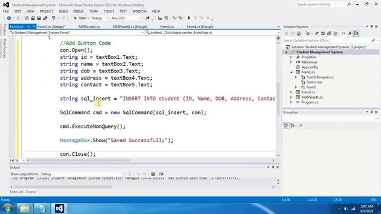
Task: Expand the References node
Action: [291, 62]
